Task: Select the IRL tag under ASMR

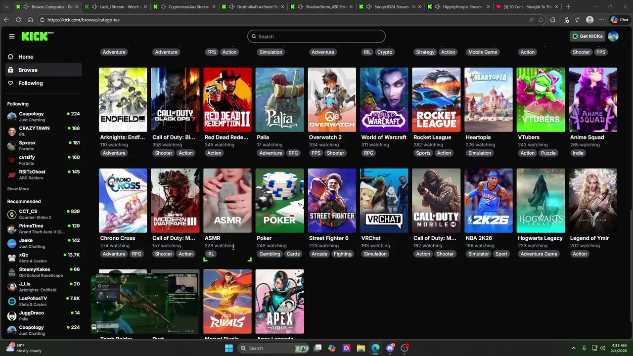Action: pyautogui.click(x=211, y=254)
